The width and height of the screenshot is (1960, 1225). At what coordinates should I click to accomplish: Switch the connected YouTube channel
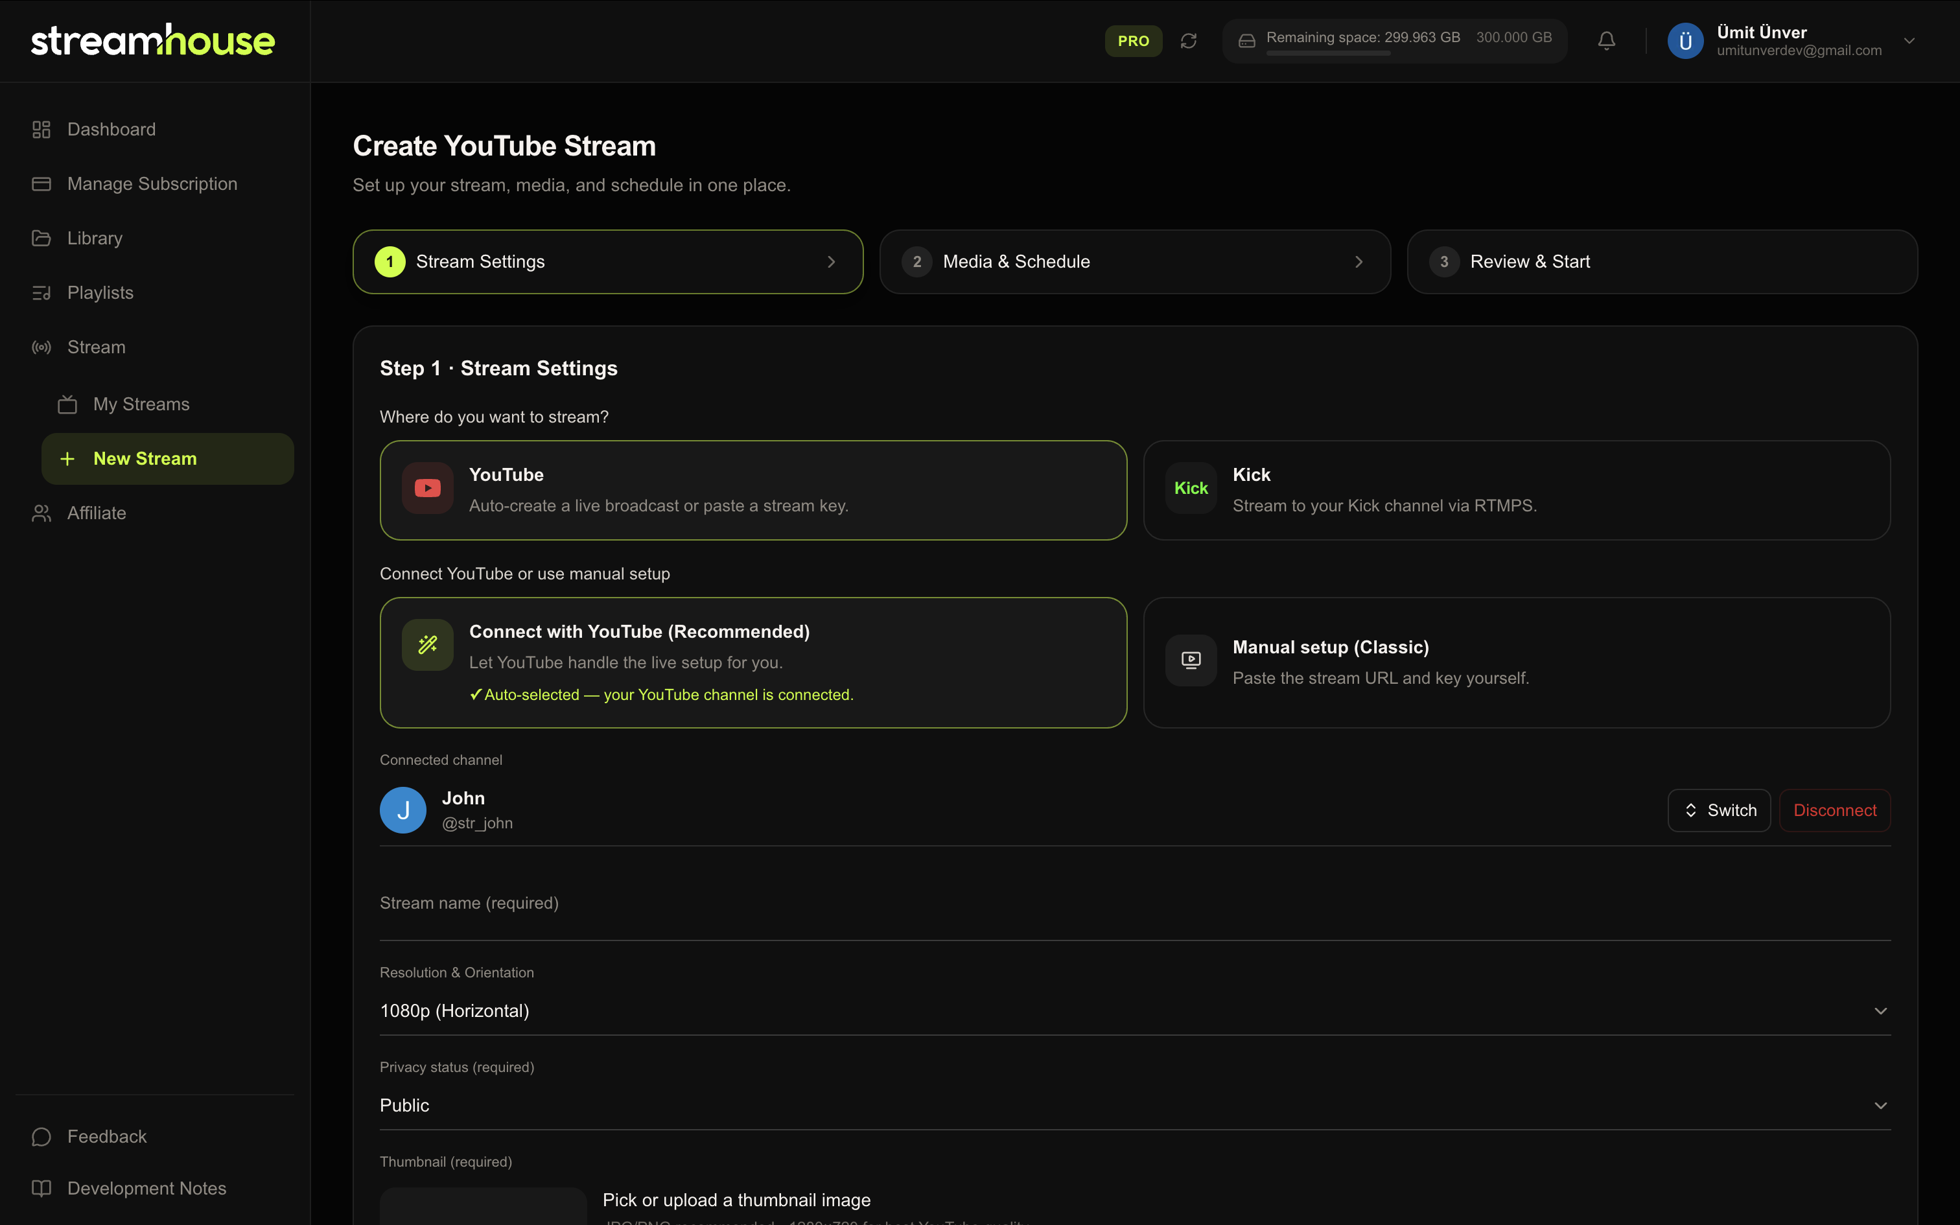1719,810
